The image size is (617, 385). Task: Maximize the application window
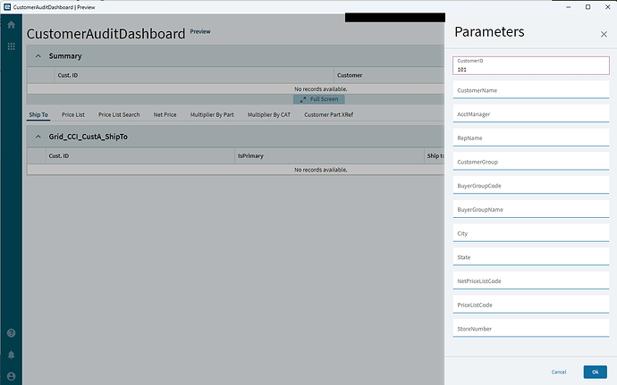[x=587, y=7]
